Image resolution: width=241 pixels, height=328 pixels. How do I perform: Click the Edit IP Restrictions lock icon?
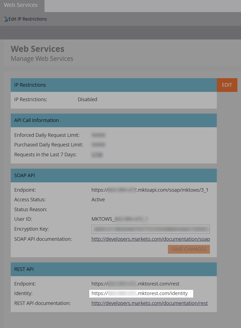[x=5, y=19]
